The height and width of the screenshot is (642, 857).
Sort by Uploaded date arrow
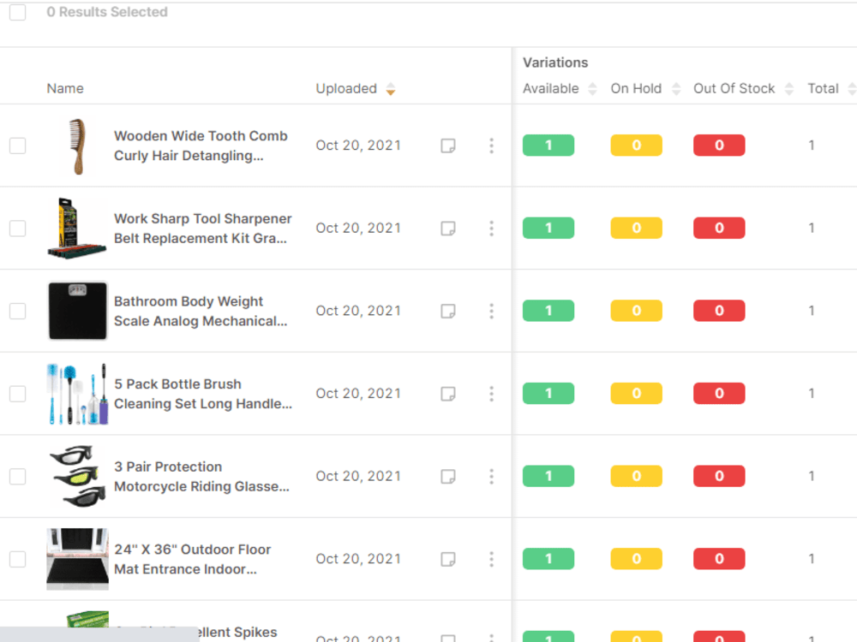coord(390,89)
